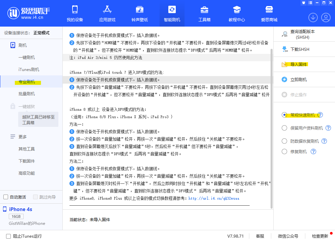Click help icon beside 修复刷机
This screenshot has height=241, width=335.
pos(313,151)
